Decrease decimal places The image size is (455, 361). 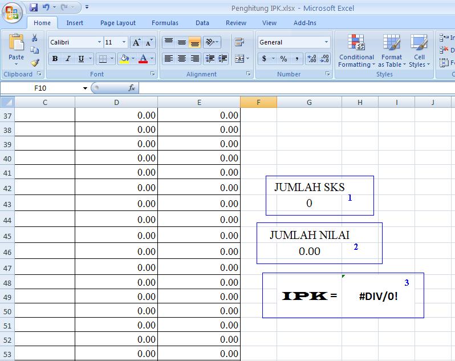[x=324, y=59]
